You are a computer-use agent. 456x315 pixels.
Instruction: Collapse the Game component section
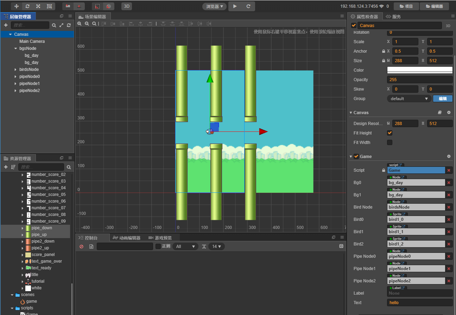tap(351, 157)
